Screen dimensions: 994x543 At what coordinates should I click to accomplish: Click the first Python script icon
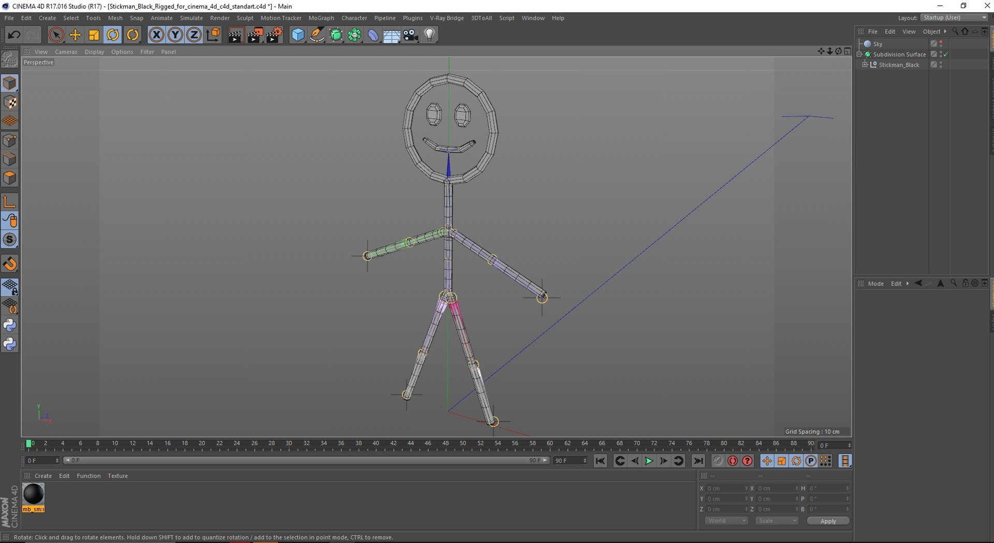[x=10, y=326]
